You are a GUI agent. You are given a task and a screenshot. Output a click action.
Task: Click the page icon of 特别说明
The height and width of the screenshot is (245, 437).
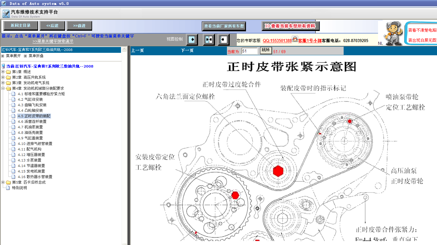click(8, 188)
